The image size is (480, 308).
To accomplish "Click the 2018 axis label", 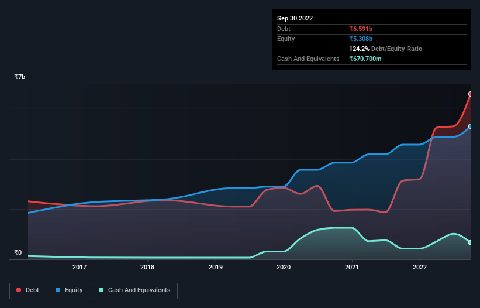I will [147, 267].
